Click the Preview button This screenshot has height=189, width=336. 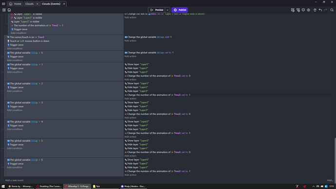coord(157,10)
